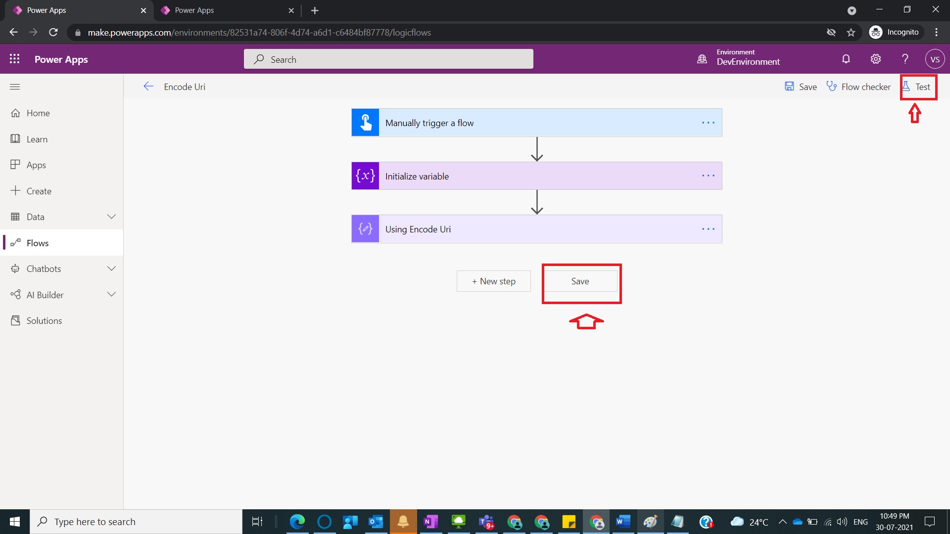Viewport: 950px width, 534px height.
Task: Click the VS user avatar icon
Action: (935, 59)
